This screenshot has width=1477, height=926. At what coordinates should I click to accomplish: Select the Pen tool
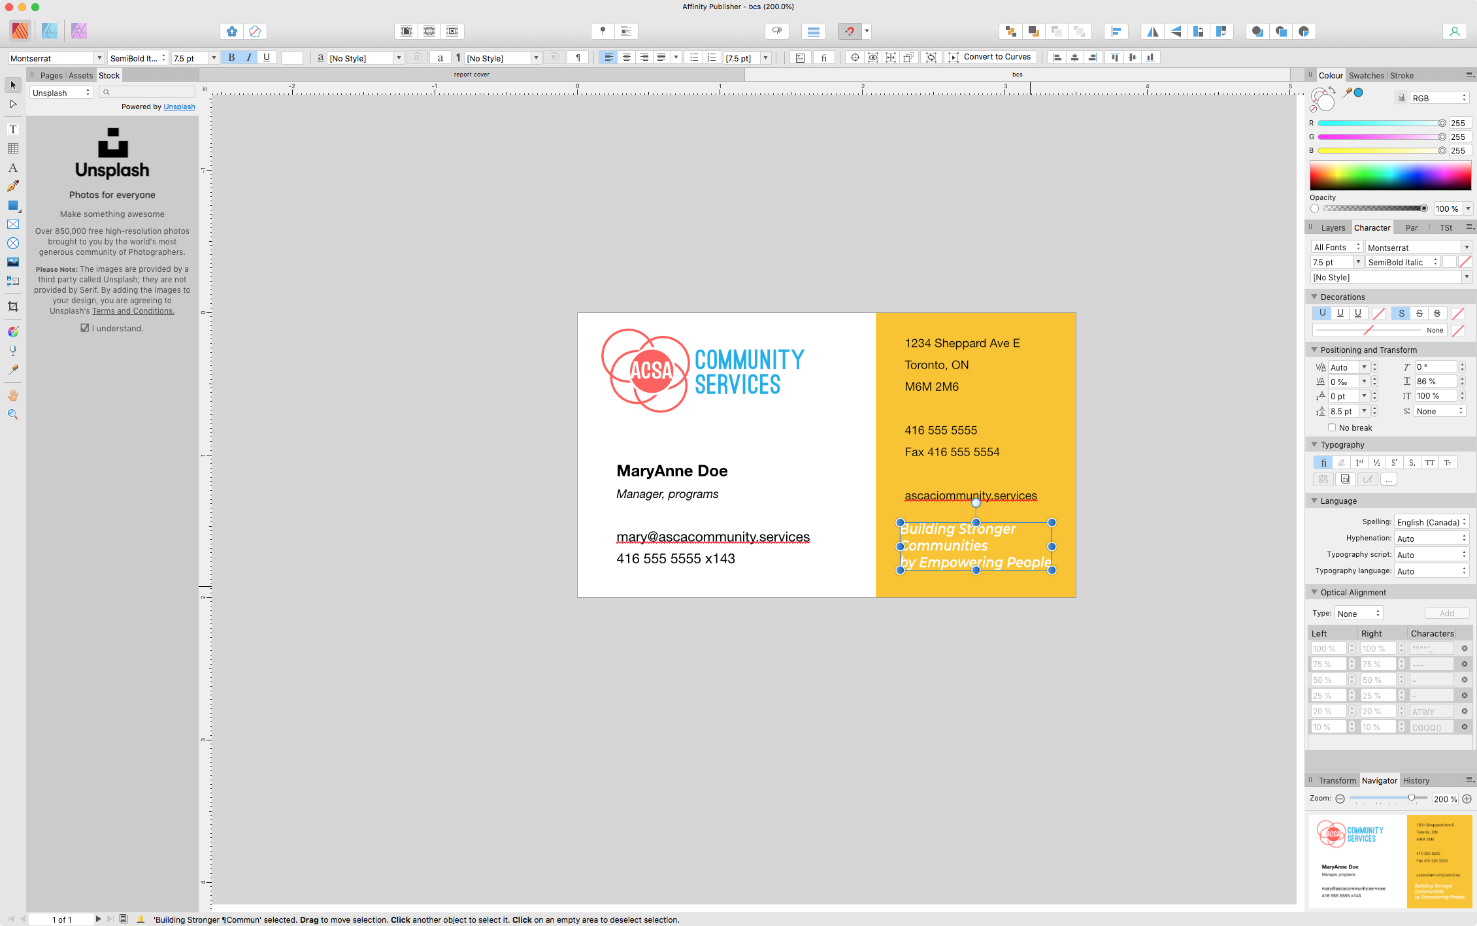(x=12, y=187)
